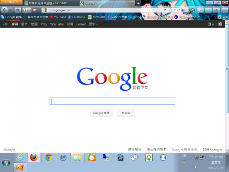Click the orange camera taskbar icon
This screenshot has width=229, height=172.
(x=20, y=167)
